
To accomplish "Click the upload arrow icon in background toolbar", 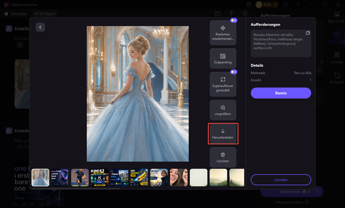I will coord(231,14).
